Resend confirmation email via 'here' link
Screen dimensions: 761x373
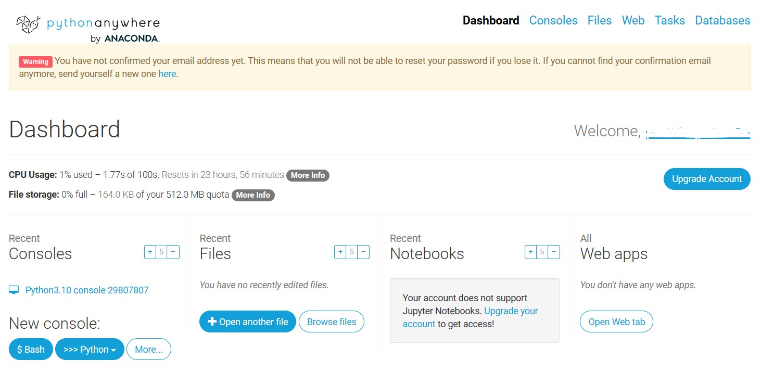167,74
